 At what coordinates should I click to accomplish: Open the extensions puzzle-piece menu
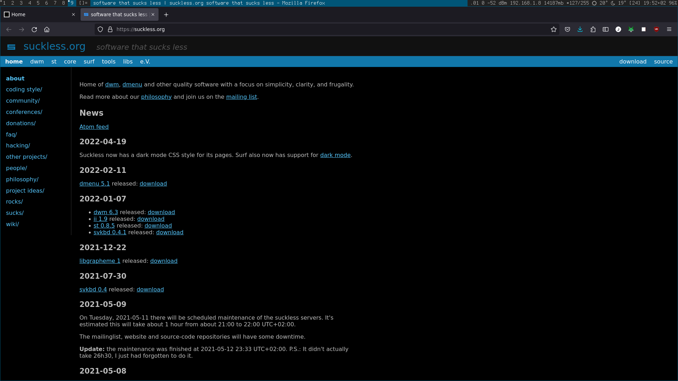coord(593,30)
